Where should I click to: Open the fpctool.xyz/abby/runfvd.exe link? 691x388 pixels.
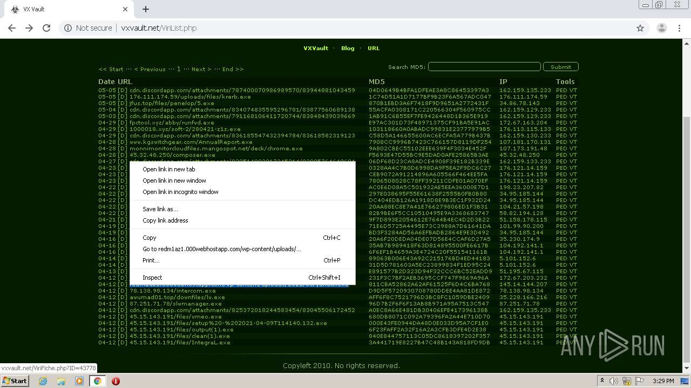coord(172,122)
